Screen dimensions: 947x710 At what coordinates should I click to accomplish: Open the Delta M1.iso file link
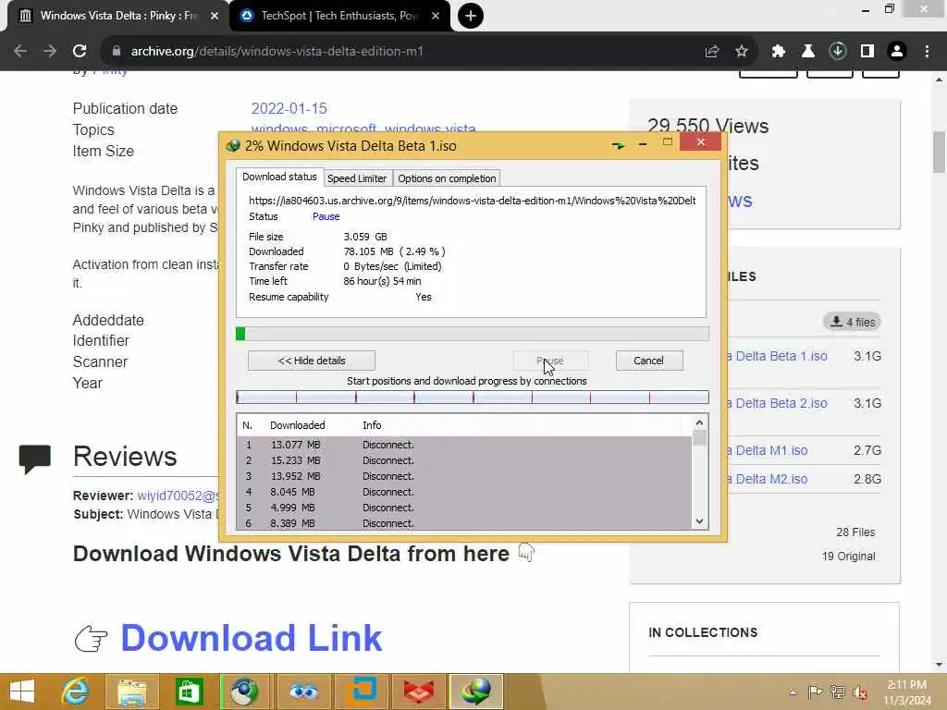coord(767,450)
